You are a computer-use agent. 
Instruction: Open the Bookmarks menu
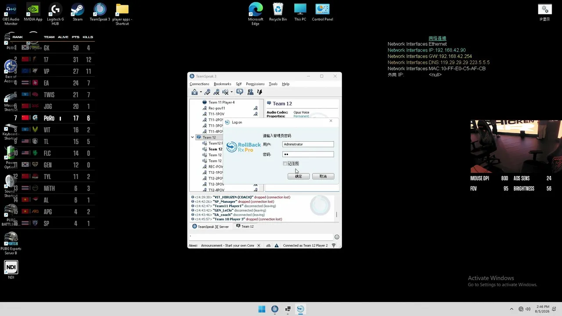pos(223,84)
